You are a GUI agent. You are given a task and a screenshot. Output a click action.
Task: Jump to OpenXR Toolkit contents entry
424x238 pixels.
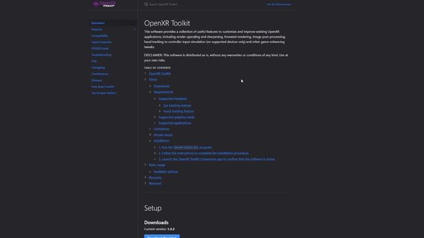[x=160, y=73]
